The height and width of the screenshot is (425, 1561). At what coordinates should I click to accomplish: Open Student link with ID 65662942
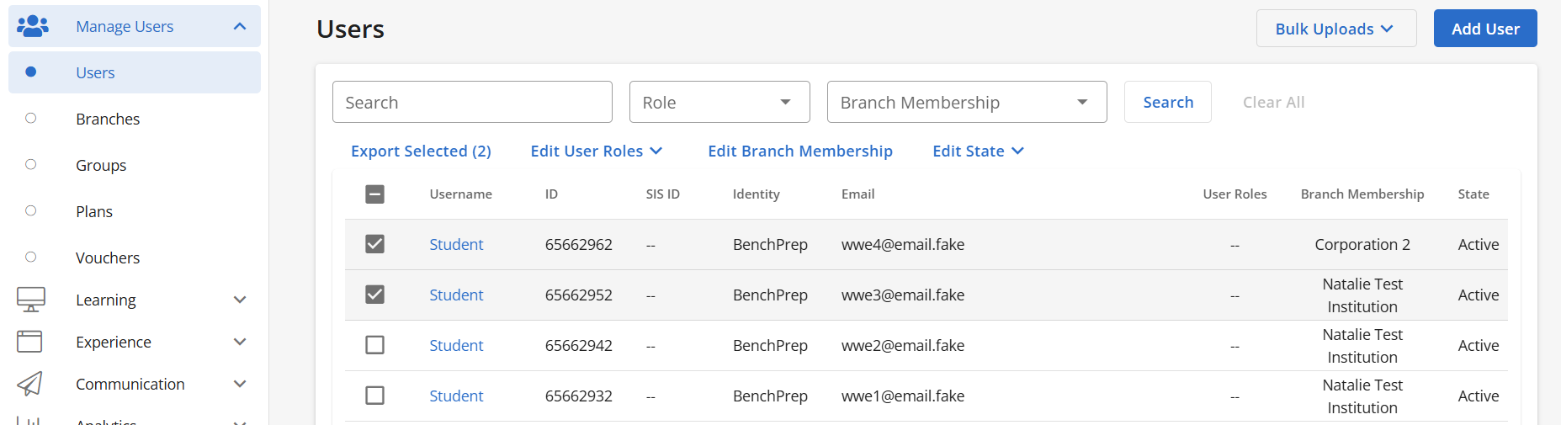click(456, 345)
